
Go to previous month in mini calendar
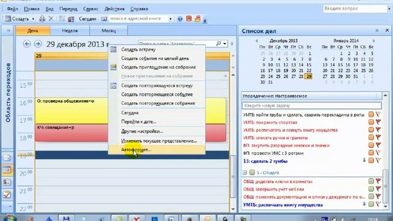coord(257,41)
